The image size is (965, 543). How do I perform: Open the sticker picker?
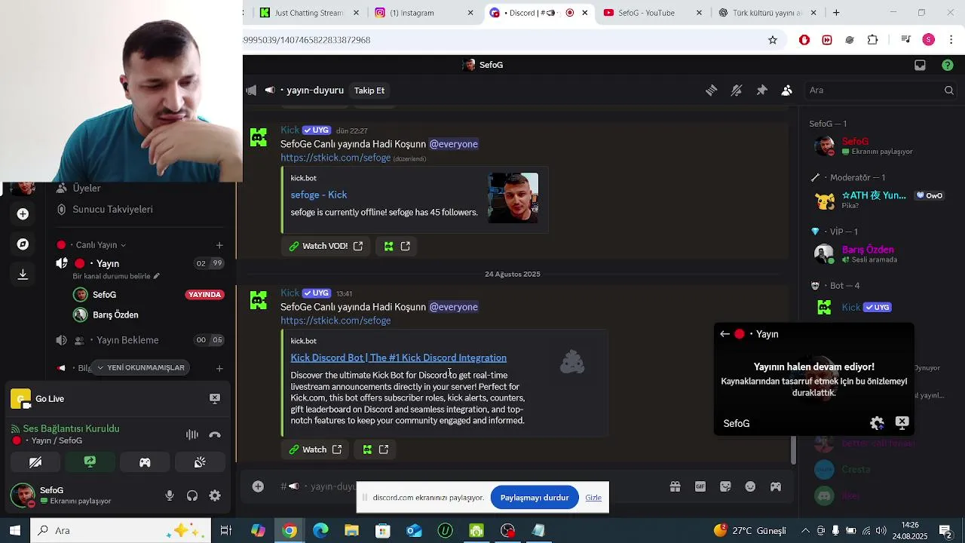pyautogui.click(x=725, y=486)
